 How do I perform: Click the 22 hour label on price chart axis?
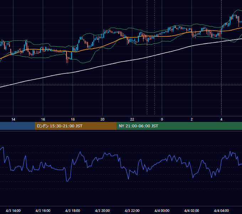tap(132, 119)
